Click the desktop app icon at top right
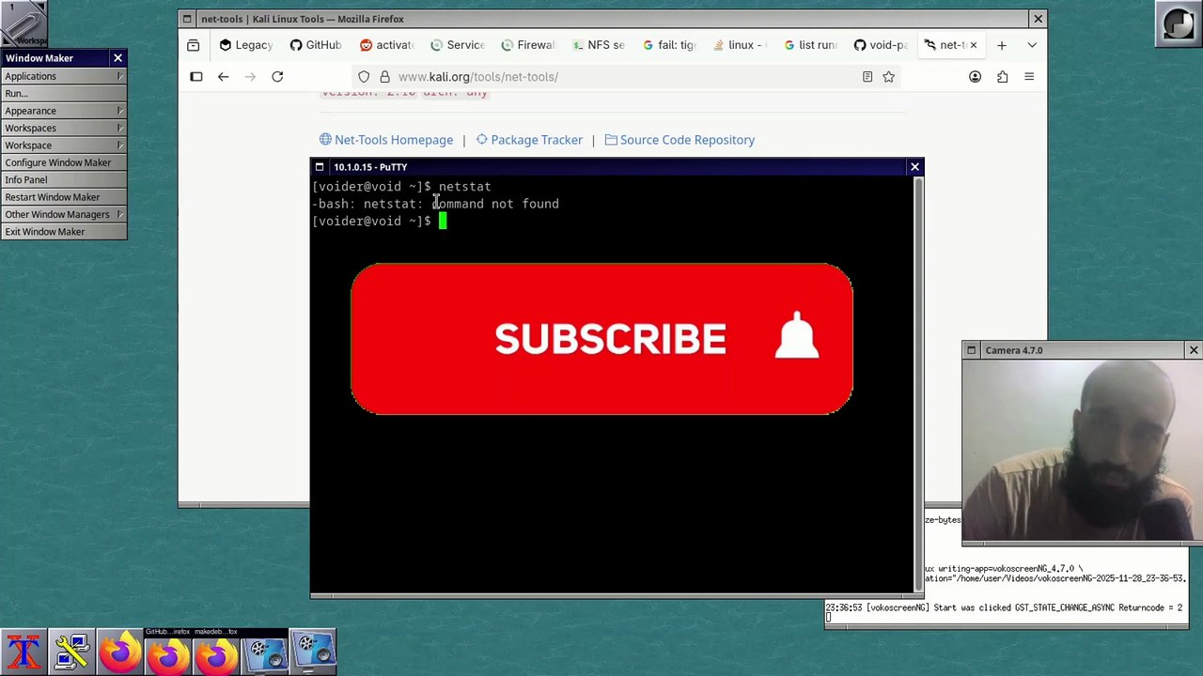1203x676 pixels. [x=1178, y=24]
